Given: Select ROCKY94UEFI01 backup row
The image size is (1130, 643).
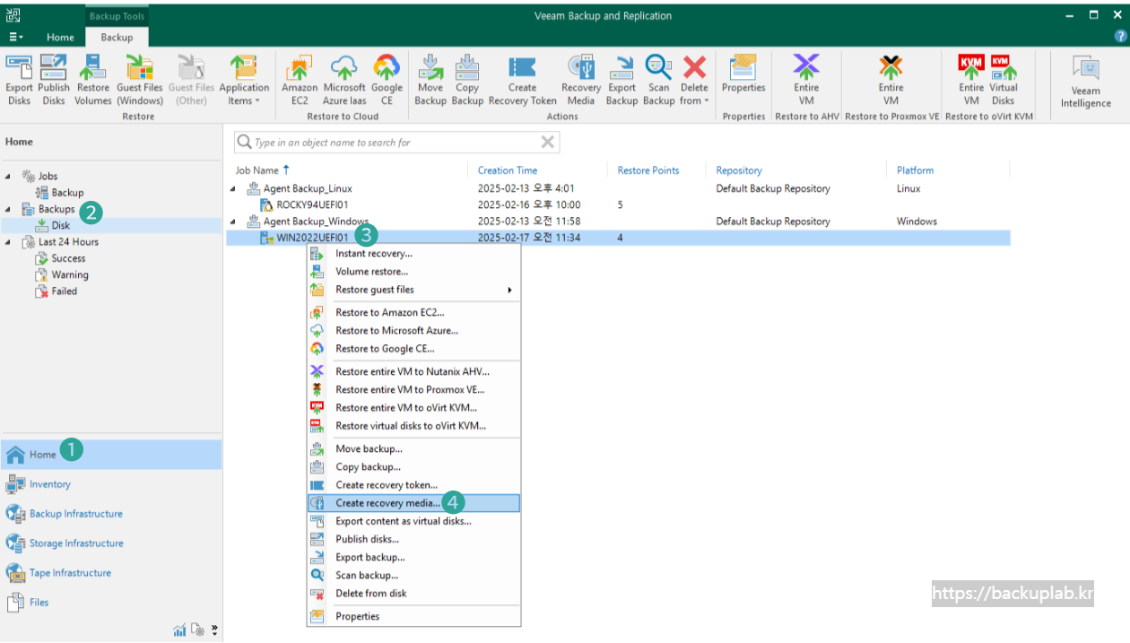Looking at the screenshot, I should click(x=619, y=204).
